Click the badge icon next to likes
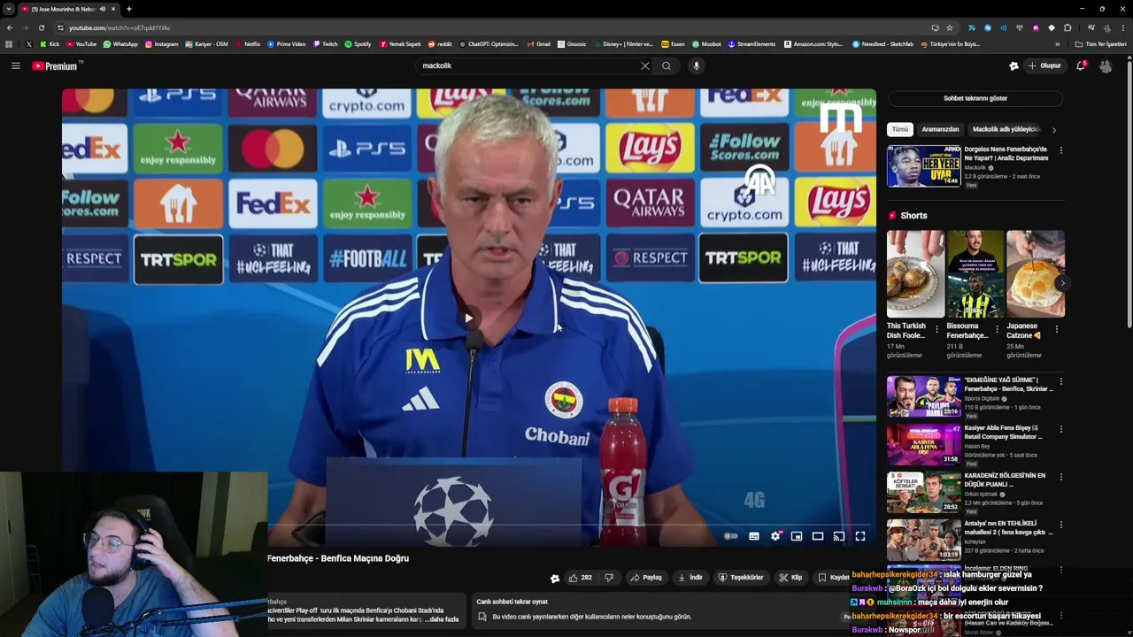 pyautogui.click(x=555, y=579)
